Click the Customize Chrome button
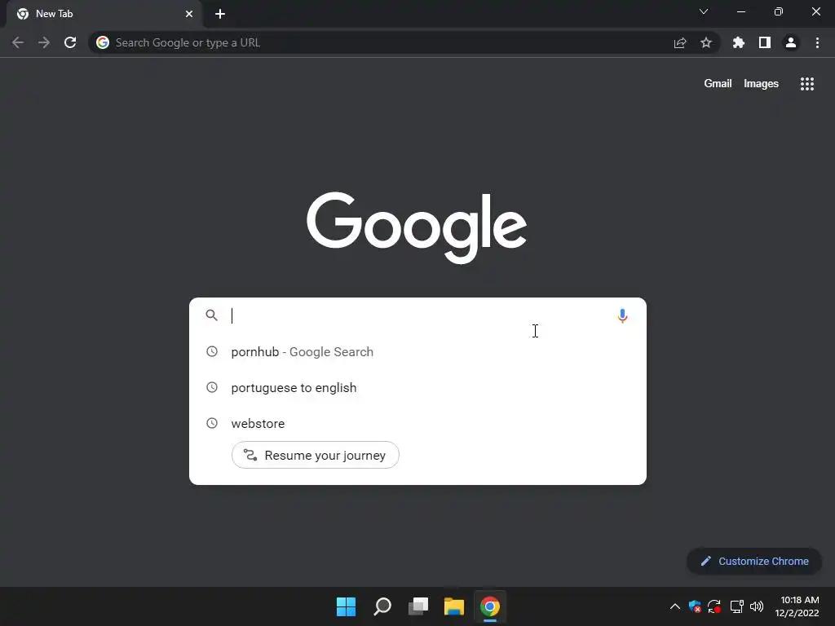 754,561
